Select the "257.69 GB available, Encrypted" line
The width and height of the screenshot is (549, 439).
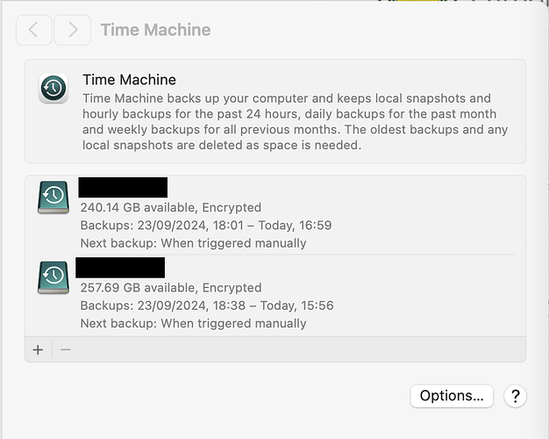point(171,287)
